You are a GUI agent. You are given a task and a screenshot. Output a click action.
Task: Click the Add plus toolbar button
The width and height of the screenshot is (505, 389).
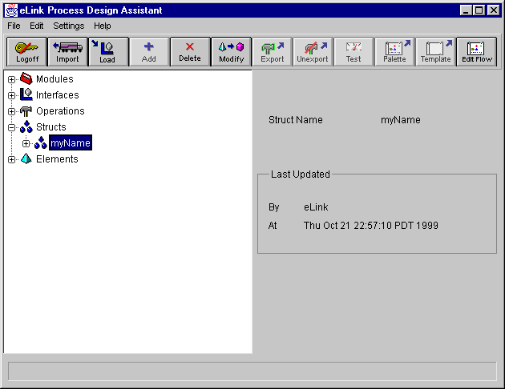pyautogui.click(x=149, y=52)
